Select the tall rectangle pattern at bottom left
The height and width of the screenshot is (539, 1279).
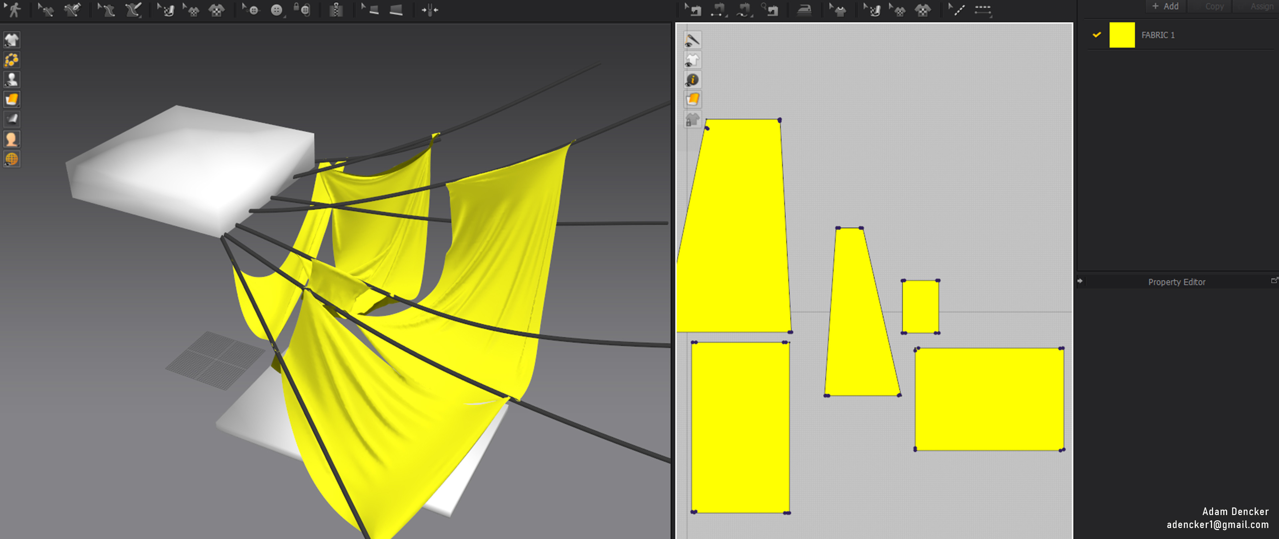pyautogui.click(x=740, y=427)
